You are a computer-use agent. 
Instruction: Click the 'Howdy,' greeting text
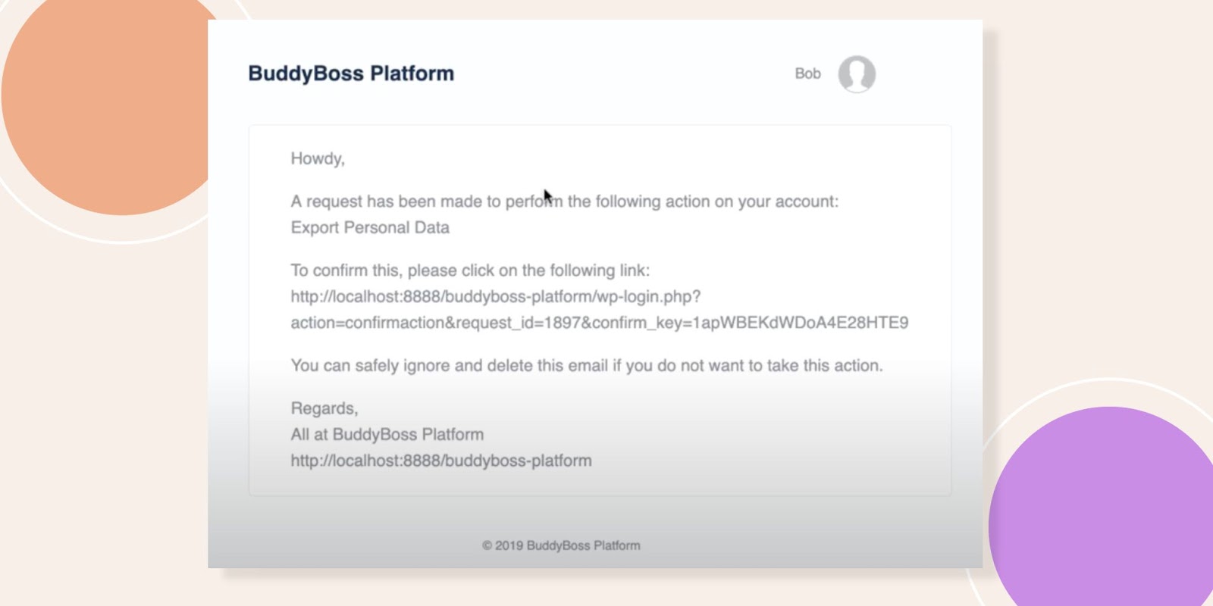coord(318,159)
